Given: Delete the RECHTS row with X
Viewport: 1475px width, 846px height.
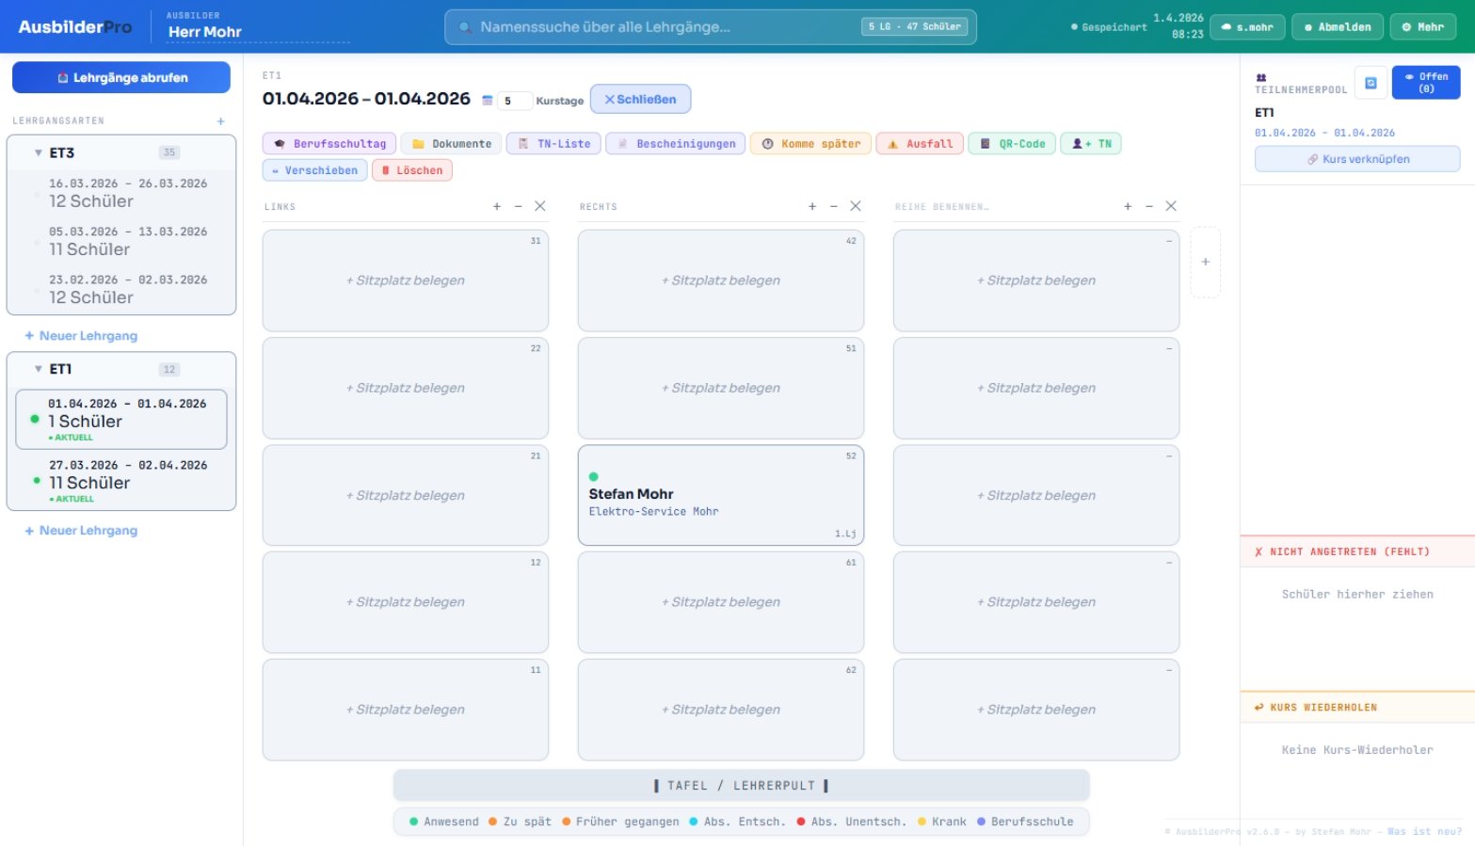Looking at the screenshot, I should click(856, 206).
